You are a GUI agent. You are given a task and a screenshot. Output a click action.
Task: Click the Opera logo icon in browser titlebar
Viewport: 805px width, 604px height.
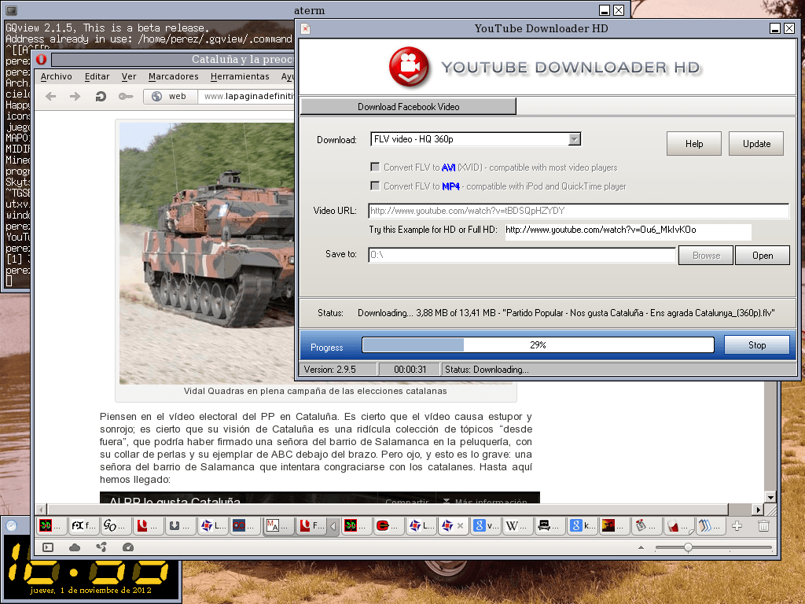[x=41, y=60]
